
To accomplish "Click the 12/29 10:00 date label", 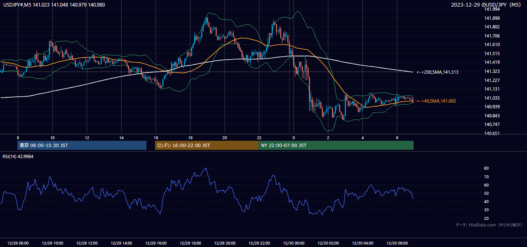I will pyautogui.click(x=52, y=243).
